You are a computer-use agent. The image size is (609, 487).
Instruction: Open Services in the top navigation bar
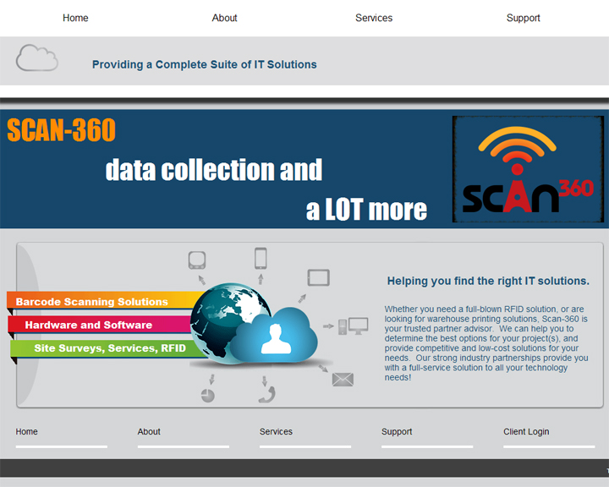click(374, 18)
